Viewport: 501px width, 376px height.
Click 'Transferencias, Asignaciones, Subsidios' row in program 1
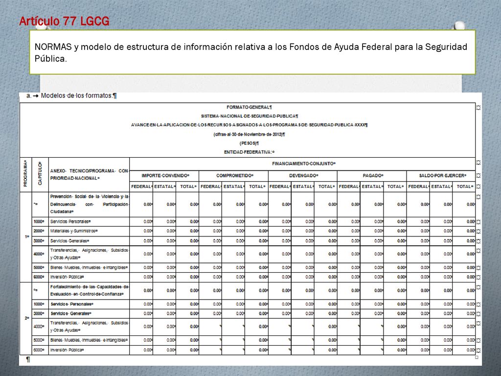pos(89,254)
